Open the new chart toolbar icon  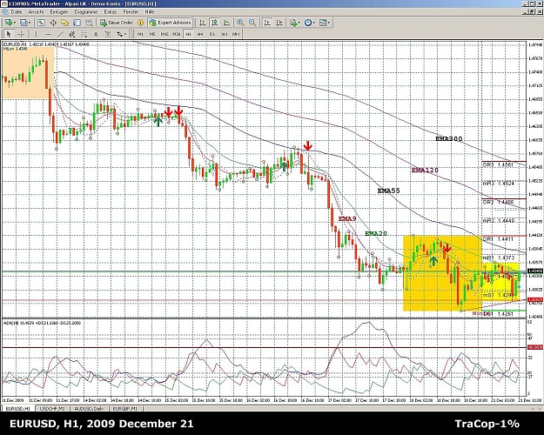tap(8, 23)
